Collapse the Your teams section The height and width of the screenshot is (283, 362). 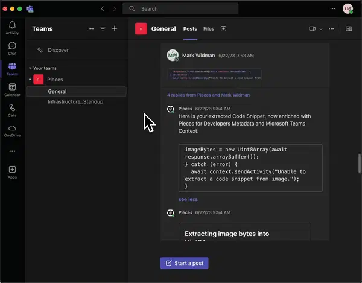pos(30,68)
